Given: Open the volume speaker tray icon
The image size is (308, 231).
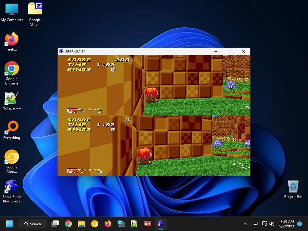Looking at the screenshot, I should [272, 224].
